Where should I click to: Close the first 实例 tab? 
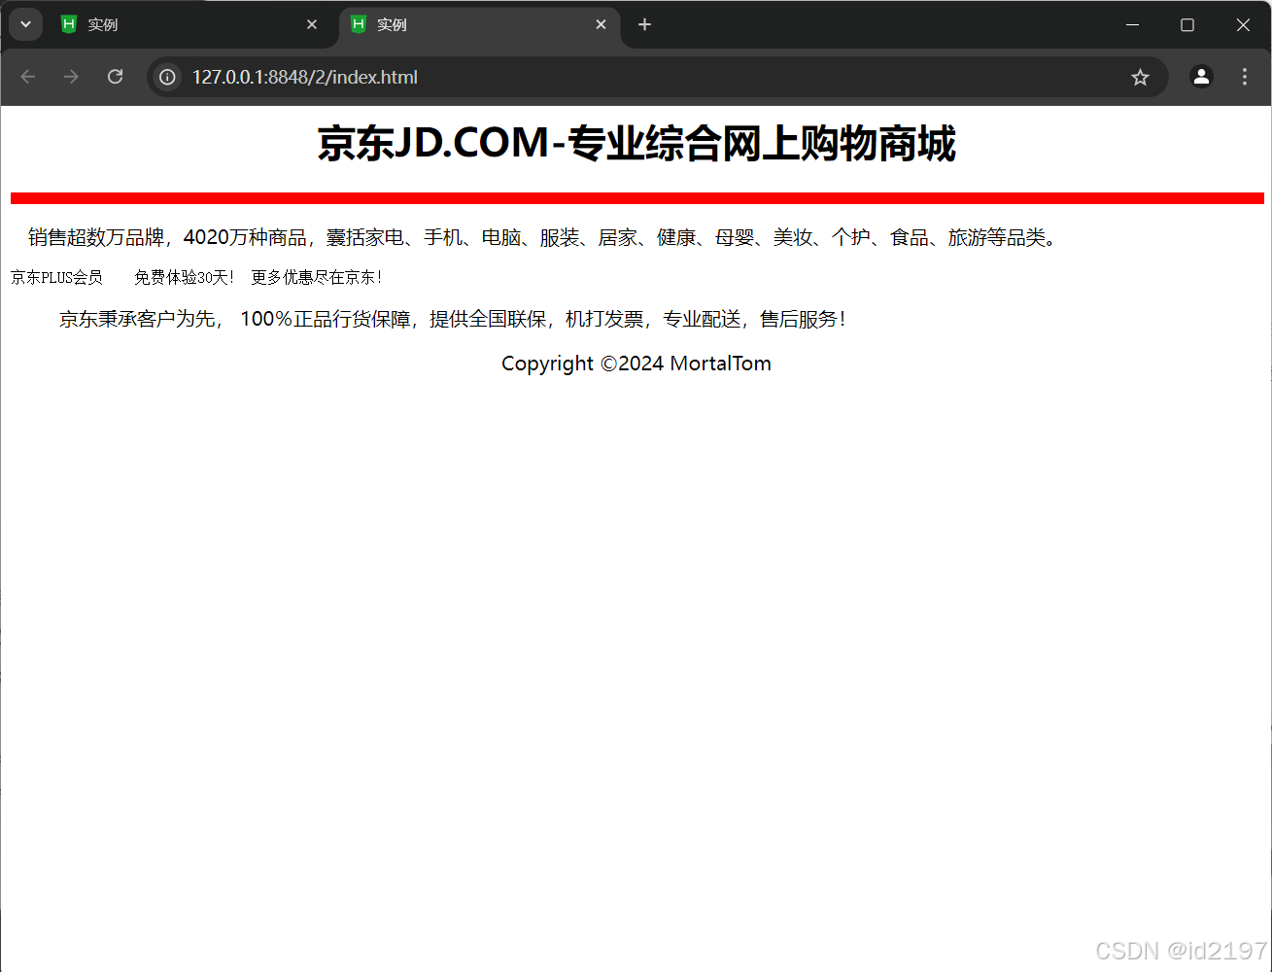(312, 24)
